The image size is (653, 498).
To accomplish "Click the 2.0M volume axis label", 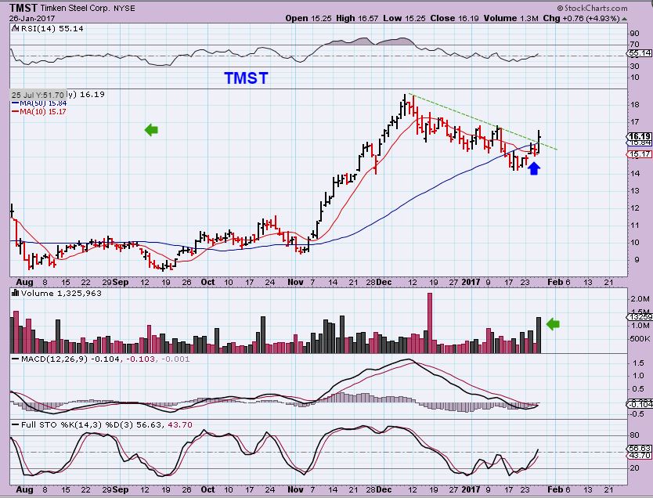I will [640, 298].
